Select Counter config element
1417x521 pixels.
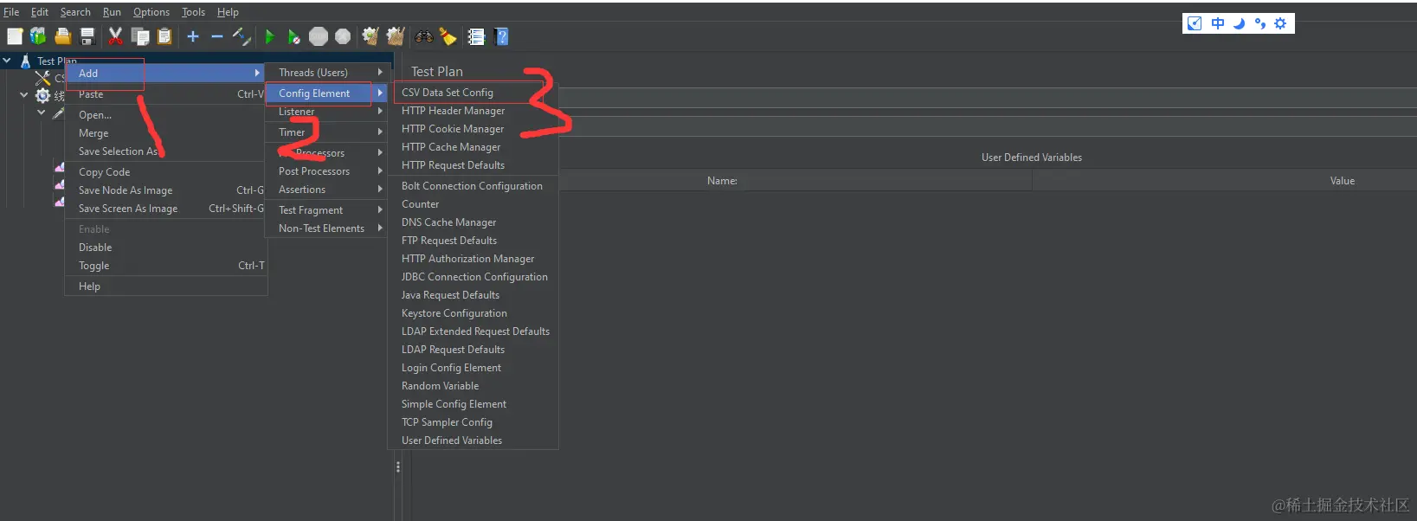473,204
